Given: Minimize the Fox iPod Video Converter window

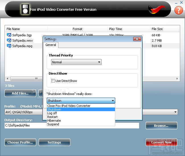Looking at the screenshot, I should pyautogui.click(x=176, y=3).
